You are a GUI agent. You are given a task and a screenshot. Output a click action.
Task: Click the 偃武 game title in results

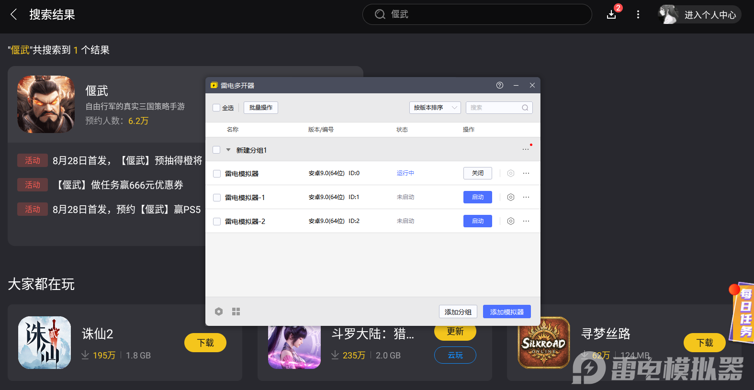click(x=97, y=90)
